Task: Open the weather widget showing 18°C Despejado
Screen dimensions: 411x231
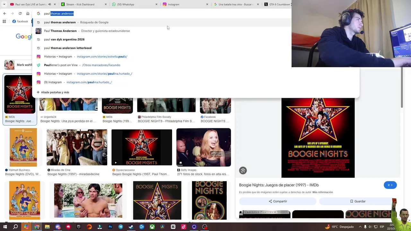Action: click(x=339, y=227)
